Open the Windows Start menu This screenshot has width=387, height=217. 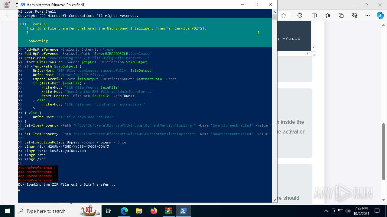[x=7, y=211]
